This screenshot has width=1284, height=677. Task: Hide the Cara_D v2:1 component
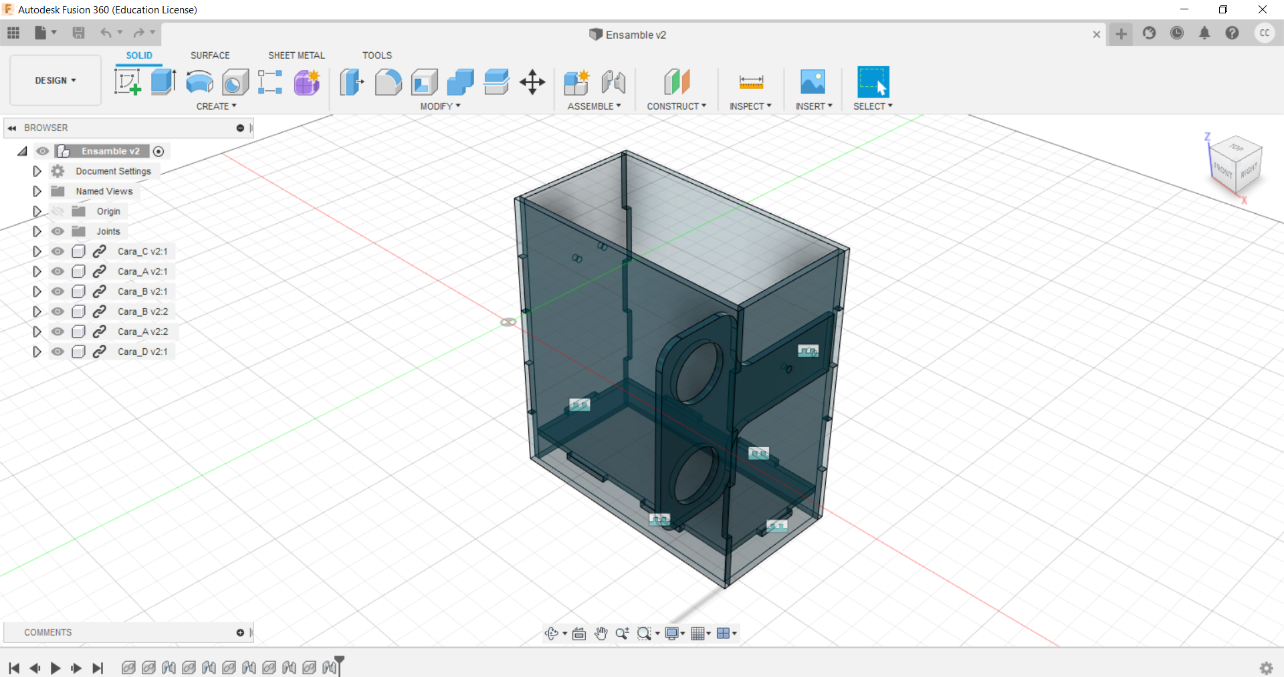tap(58, 352)
